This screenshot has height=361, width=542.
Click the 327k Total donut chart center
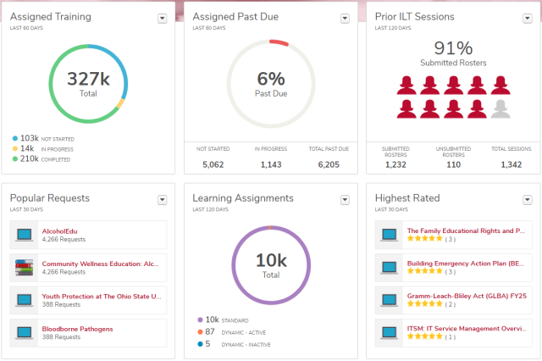(x=88, y=84)
